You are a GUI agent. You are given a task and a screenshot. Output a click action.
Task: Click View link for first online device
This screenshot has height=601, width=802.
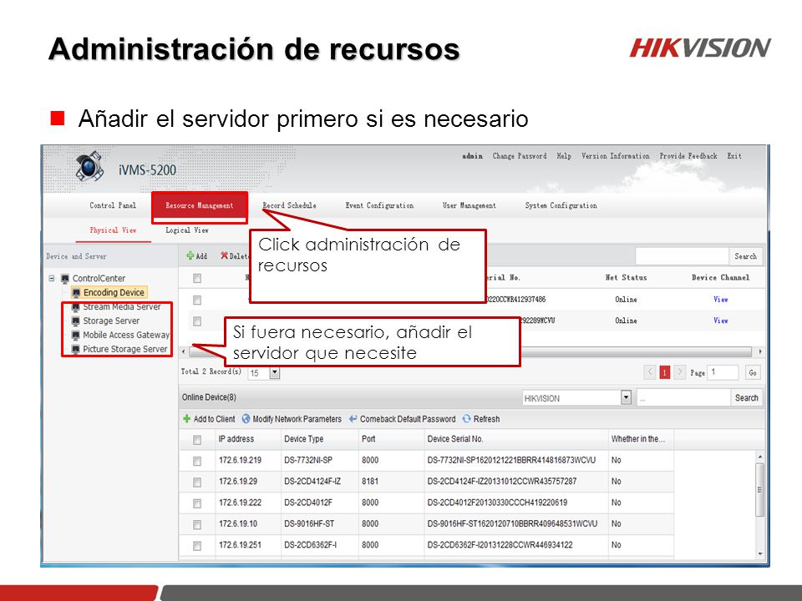click(721, 300)
